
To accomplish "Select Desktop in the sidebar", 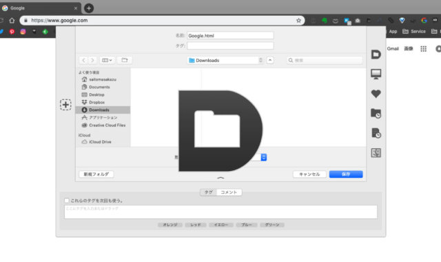I will [103, 94].
